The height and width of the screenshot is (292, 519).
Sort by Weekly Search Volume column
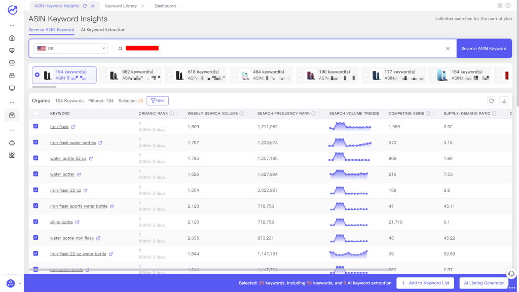coord(247,114)
